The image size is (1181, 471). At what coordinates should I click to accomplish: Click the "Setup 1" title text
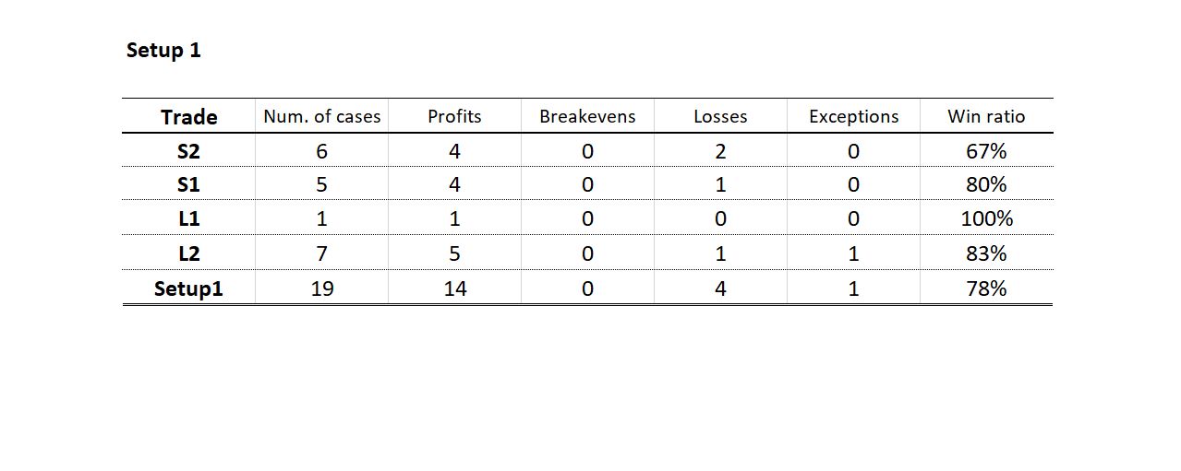click(163, 51)
